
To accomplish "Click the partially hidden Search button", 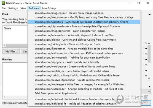I will [24, 51].
